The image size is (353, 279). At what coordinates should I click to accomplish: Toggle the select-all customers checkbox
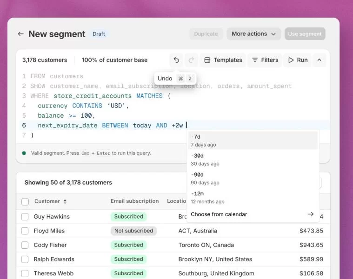pyautogui.click(x=25, y=201)
